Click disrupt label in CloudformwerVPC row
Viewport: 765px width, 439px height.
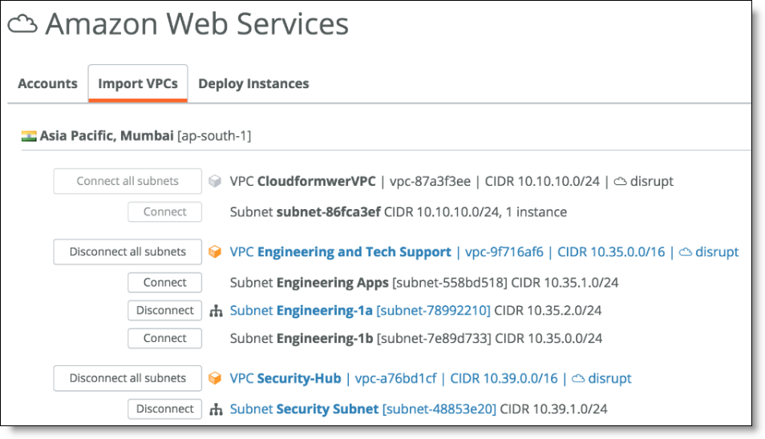[652, 181]
